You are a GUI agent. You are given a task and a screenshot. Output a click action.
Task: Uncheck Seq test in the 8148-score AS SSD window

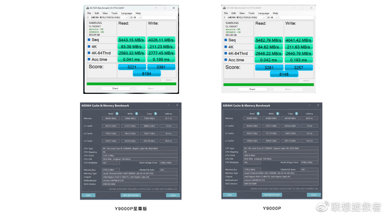[x=226, y=40]
